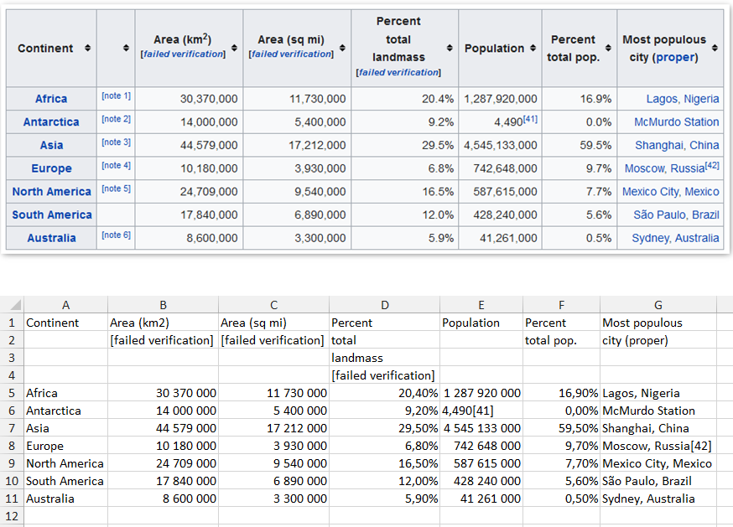Open [note 3] reference for Asia
Screen dimensions: 733x527
[x=116, y=142]
